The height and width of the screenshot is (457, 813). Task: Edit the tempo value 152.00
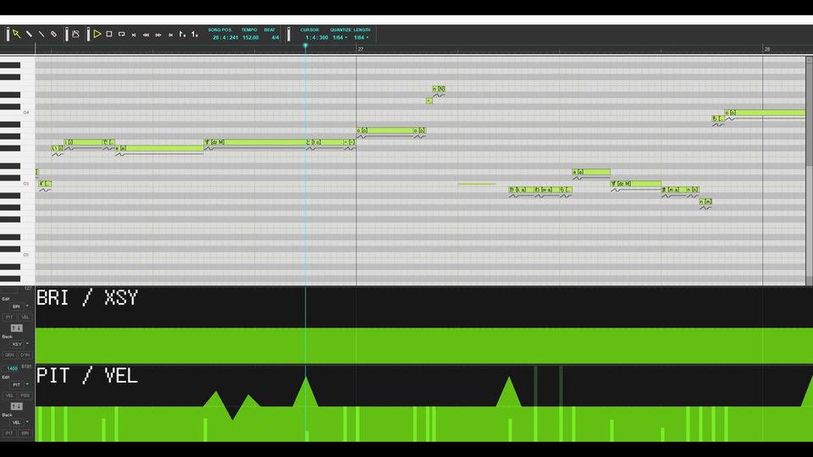coord(251,38)
